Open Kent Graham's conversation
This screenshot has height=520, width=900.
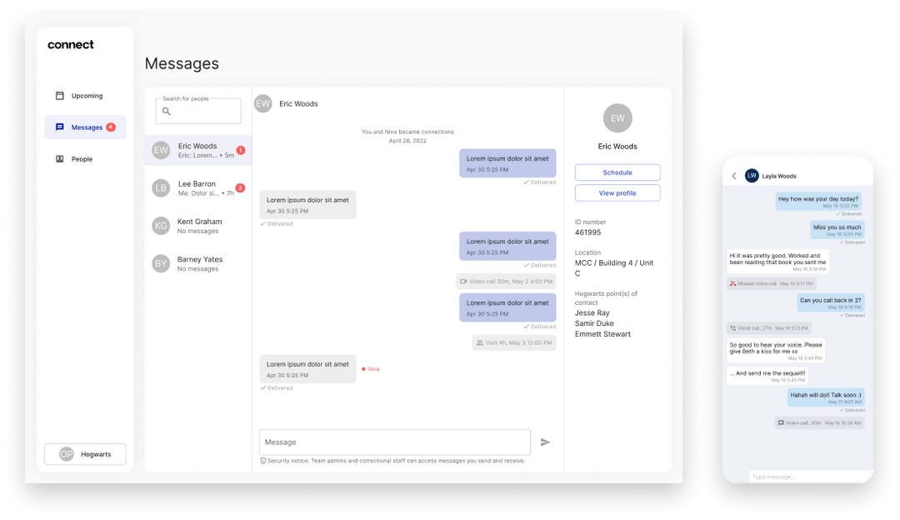[x=197, y=225]
